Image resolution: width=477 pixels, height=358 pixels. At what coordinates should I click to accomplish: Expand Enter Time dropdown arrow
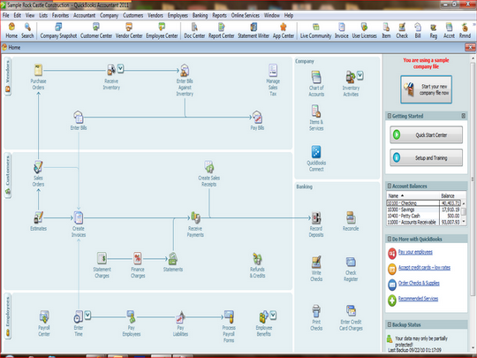[87, 315]
